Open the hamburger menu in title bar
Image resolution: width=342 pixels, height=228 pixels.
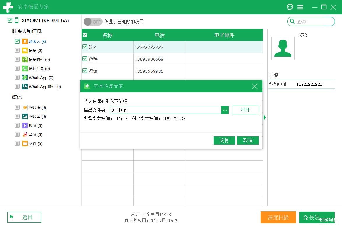(300, 7)
